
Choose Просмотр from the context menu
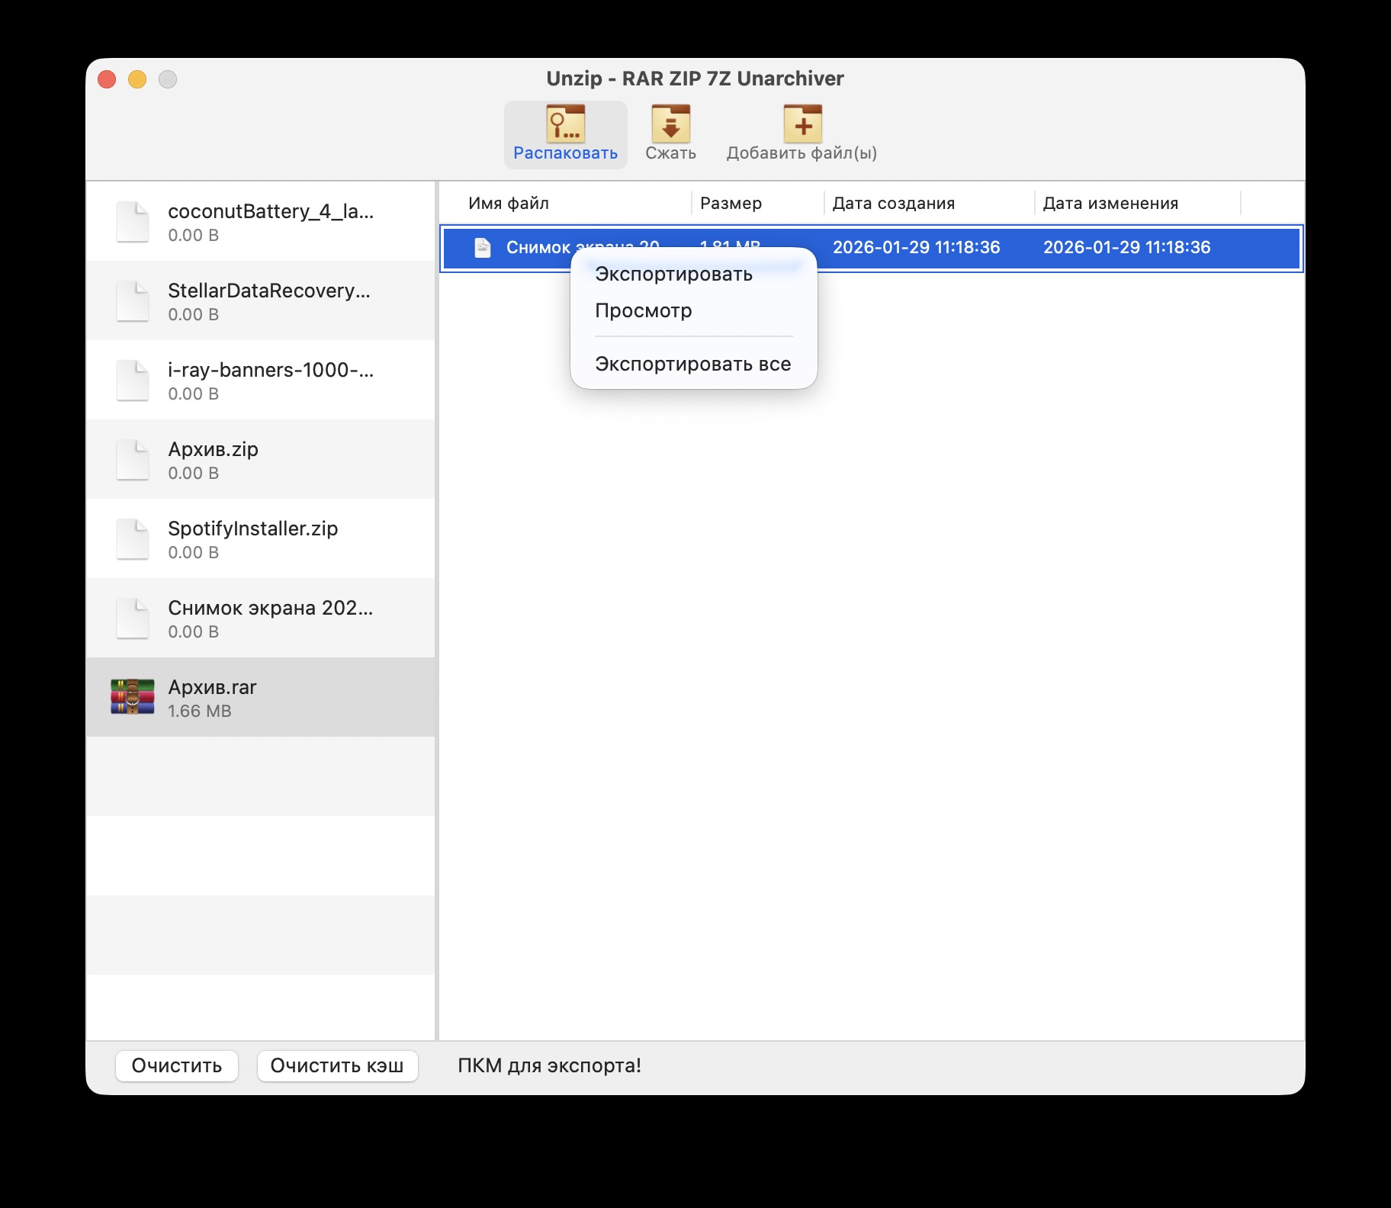644,310
